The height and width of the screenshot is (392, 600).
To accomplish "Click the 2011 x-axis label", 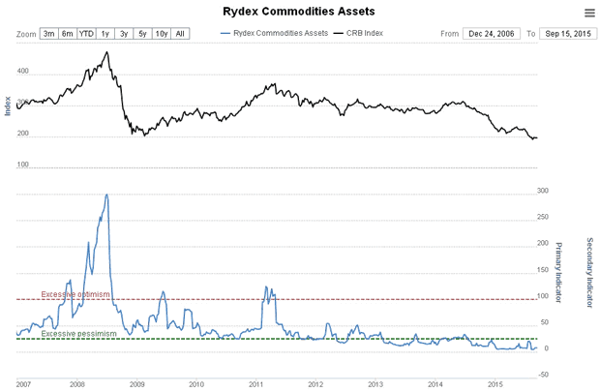I will [256, 384].
